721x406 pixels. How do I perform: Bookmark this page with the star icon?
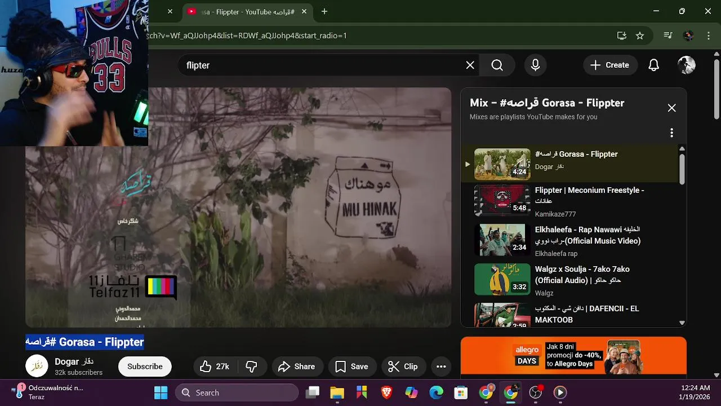(x=640, y=36)
